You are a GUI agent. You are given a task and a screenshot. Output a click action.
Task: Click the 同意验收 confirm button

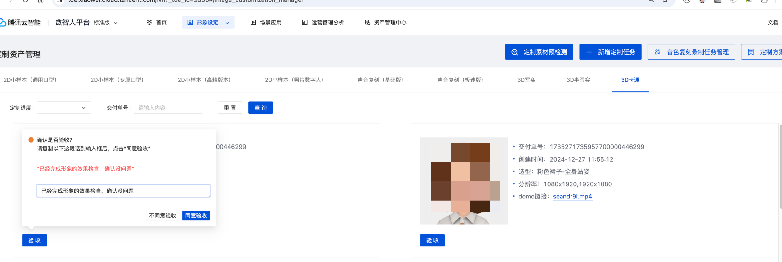point(196,216)
